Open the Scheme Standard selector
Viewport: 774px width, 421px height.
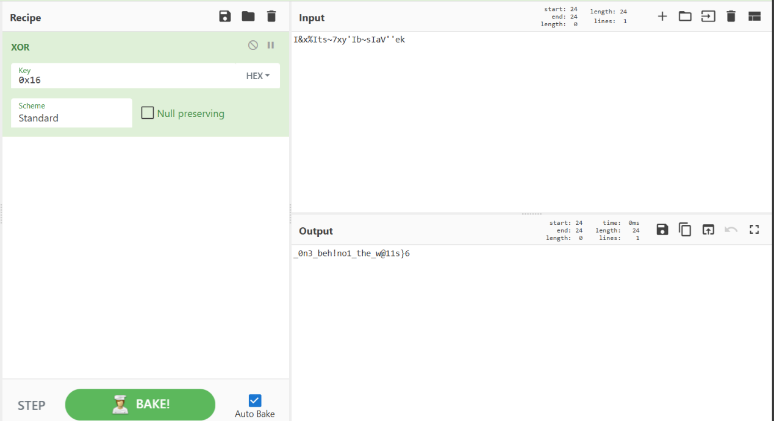[71, 113]
